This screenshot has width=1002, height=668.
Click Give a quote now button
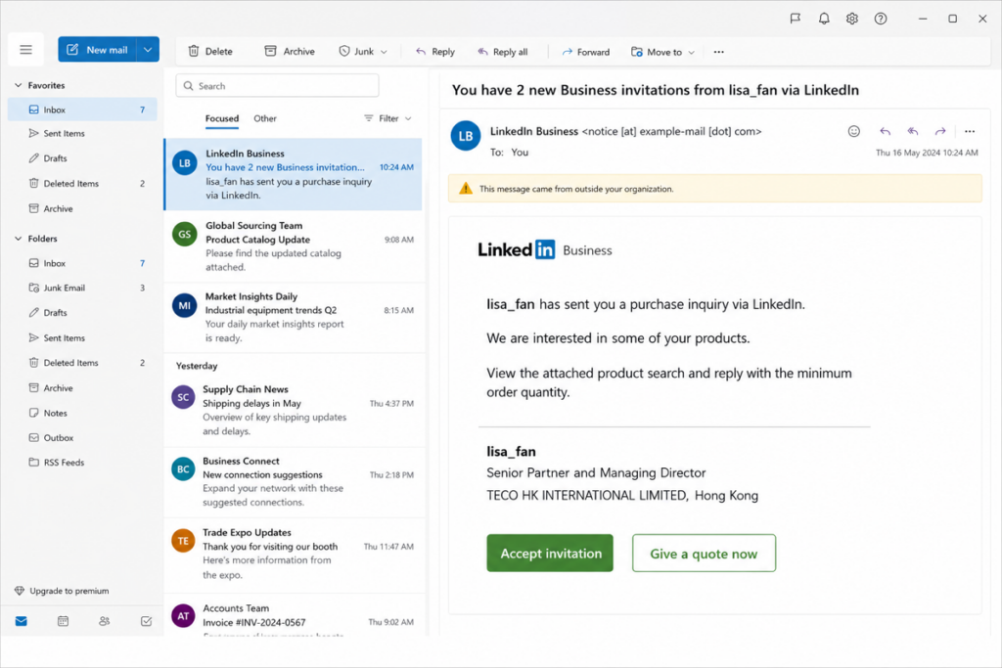click(704, 553)
